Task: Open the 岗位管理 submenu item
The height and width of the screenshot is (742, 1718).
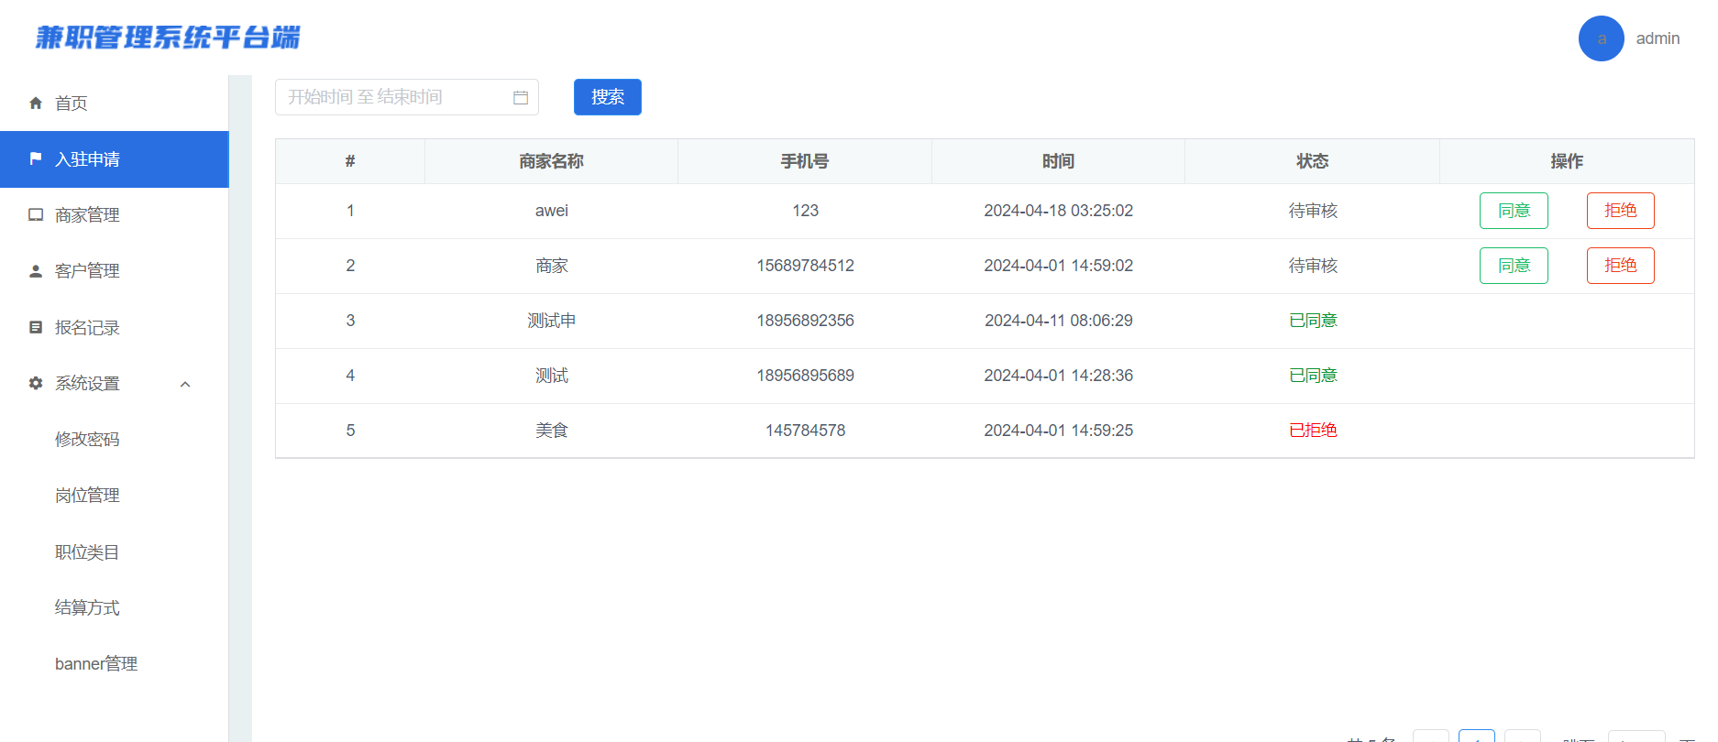Action: coord(87,496)
